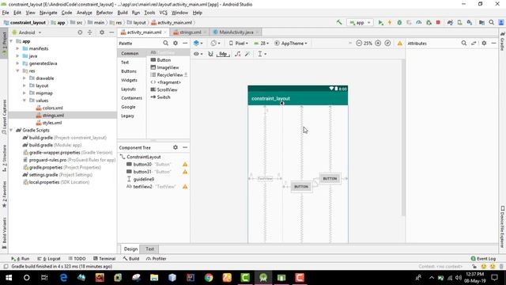506x285 pixels.
Task: Open the Refactor menu
Action: tap(104, 13)
